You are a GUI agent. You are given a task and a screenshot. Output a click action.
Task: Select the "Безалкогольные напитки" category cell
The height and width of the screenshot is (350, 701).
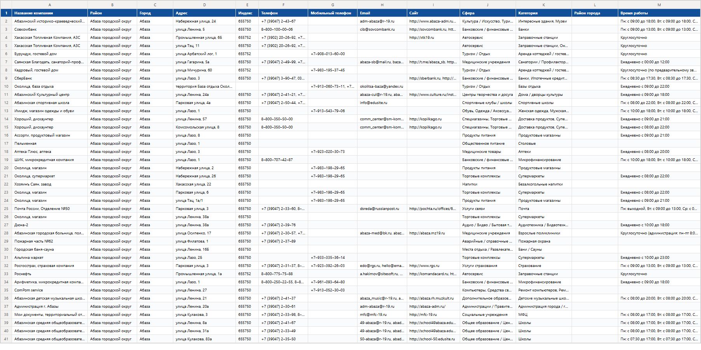[x=544, y=184]
